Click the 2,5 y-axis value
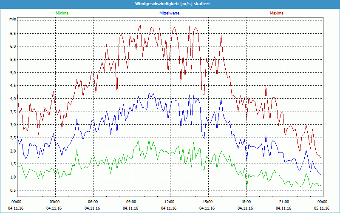This screenshot has height=213, width=340. coord(13,138)
